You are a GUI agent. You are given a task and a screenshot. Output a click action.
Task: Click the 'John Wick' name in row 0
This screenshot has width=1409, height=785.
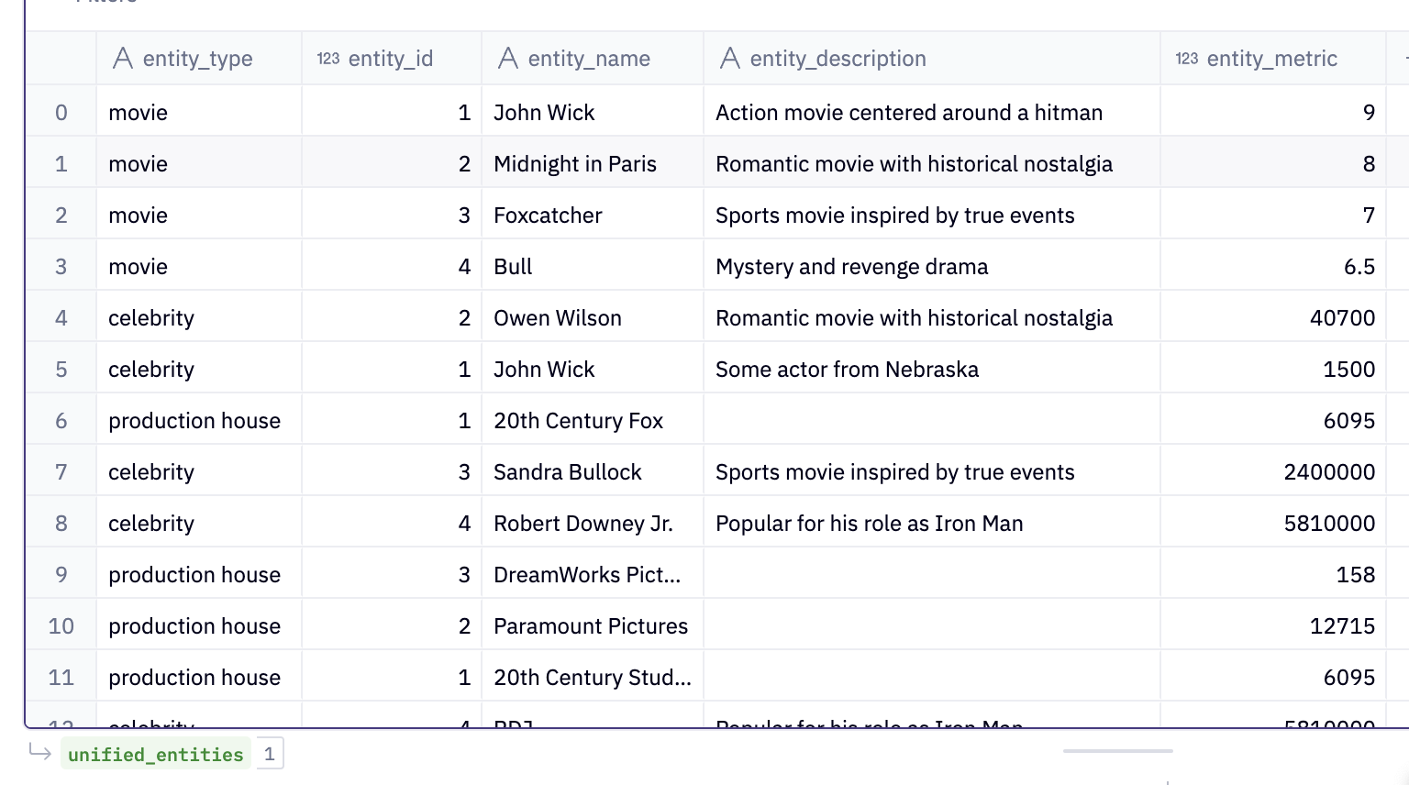pos(544,113)
